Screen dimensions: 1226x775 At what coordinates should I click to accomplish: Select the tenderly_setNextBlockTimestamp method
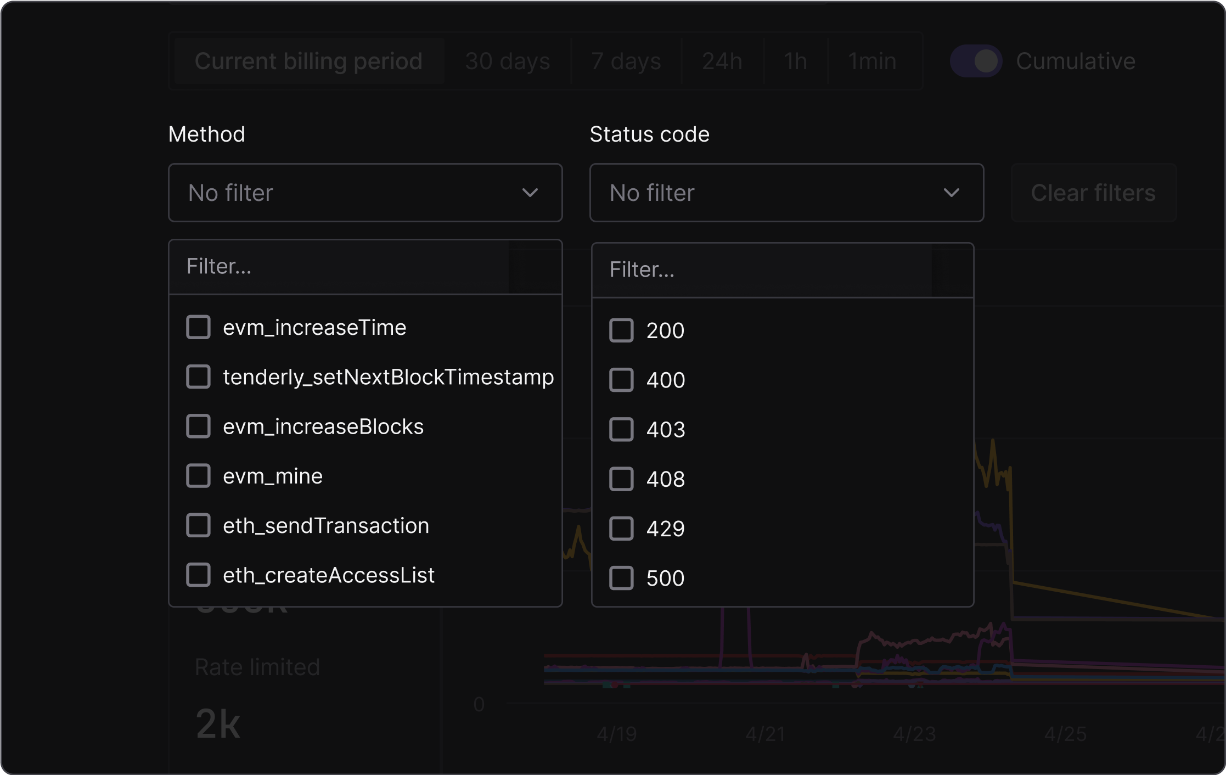pyautogui.click(x=198, y=377)
